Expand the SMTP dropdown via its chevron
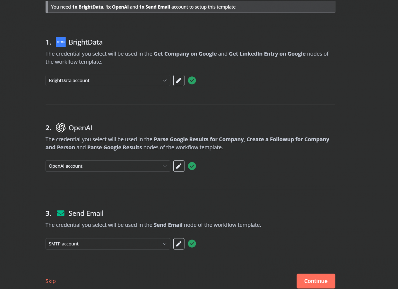398x289 pixels. [x=165, y=244]
